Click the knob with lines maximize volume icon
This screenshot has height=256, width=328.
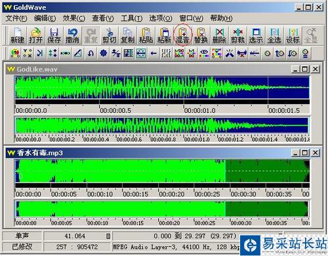[305, 53]
